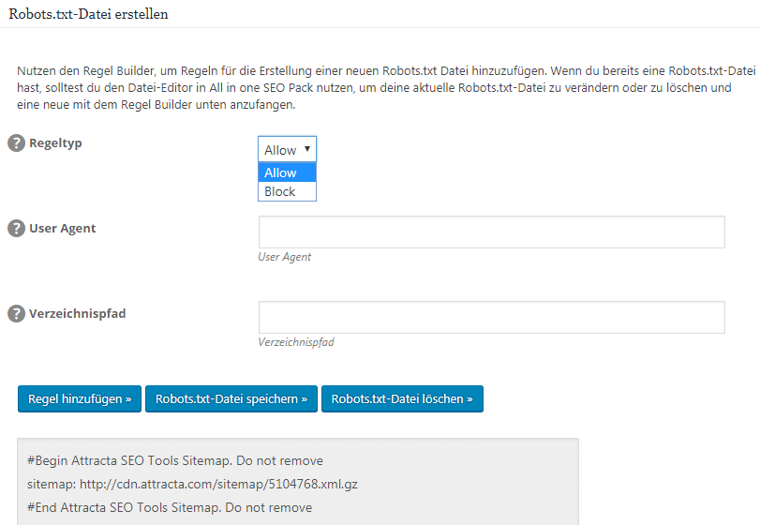Click the help icon next to Regeltyp
This screenshot has width=760, height=525.
pos(16,143)
